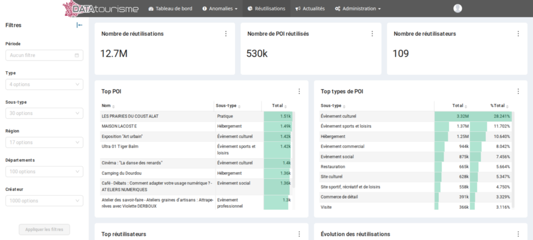The height and width of the screenshot is (240, 533).
Task: Open the Top POI card options menu
Action: [x=299, y=92]
